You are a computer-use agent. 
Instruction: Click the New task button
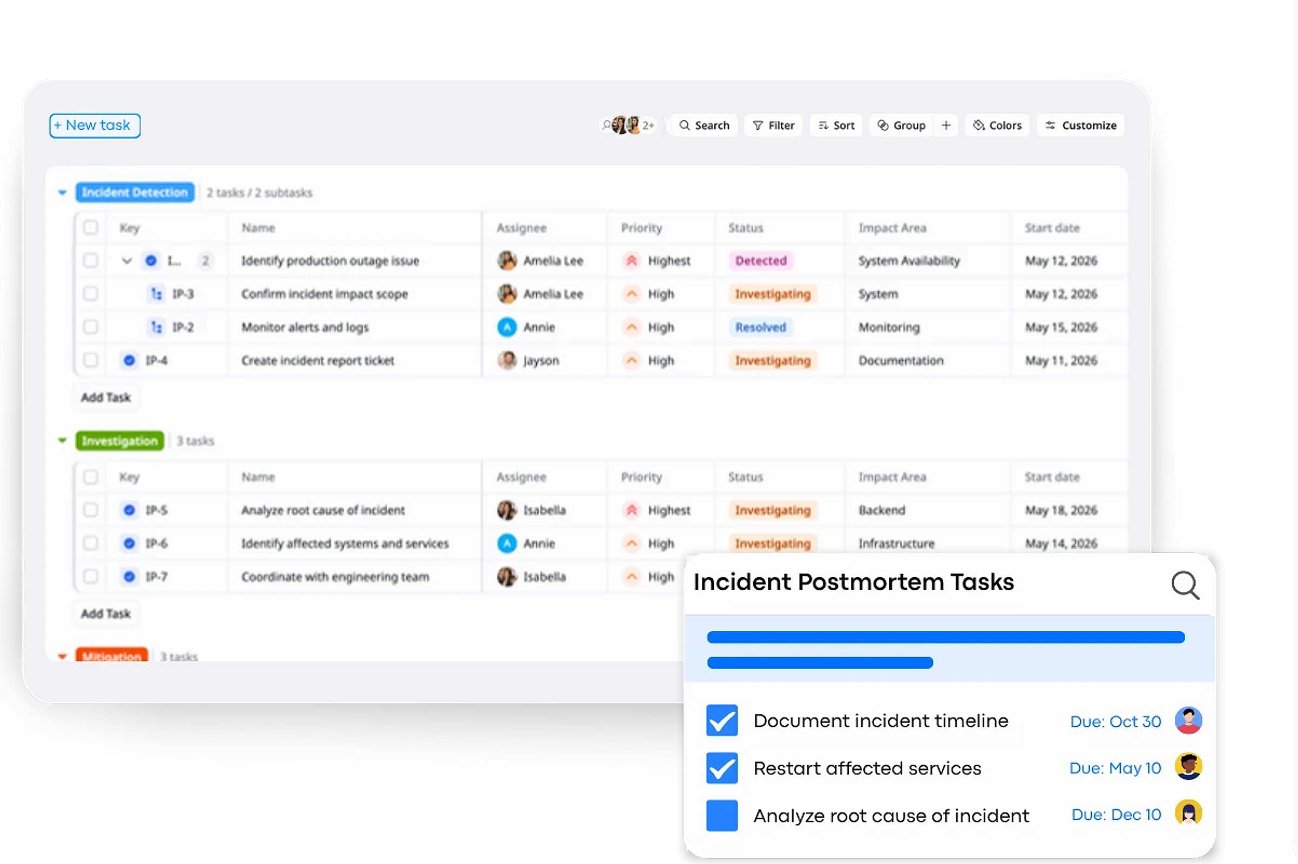[95, 126]
